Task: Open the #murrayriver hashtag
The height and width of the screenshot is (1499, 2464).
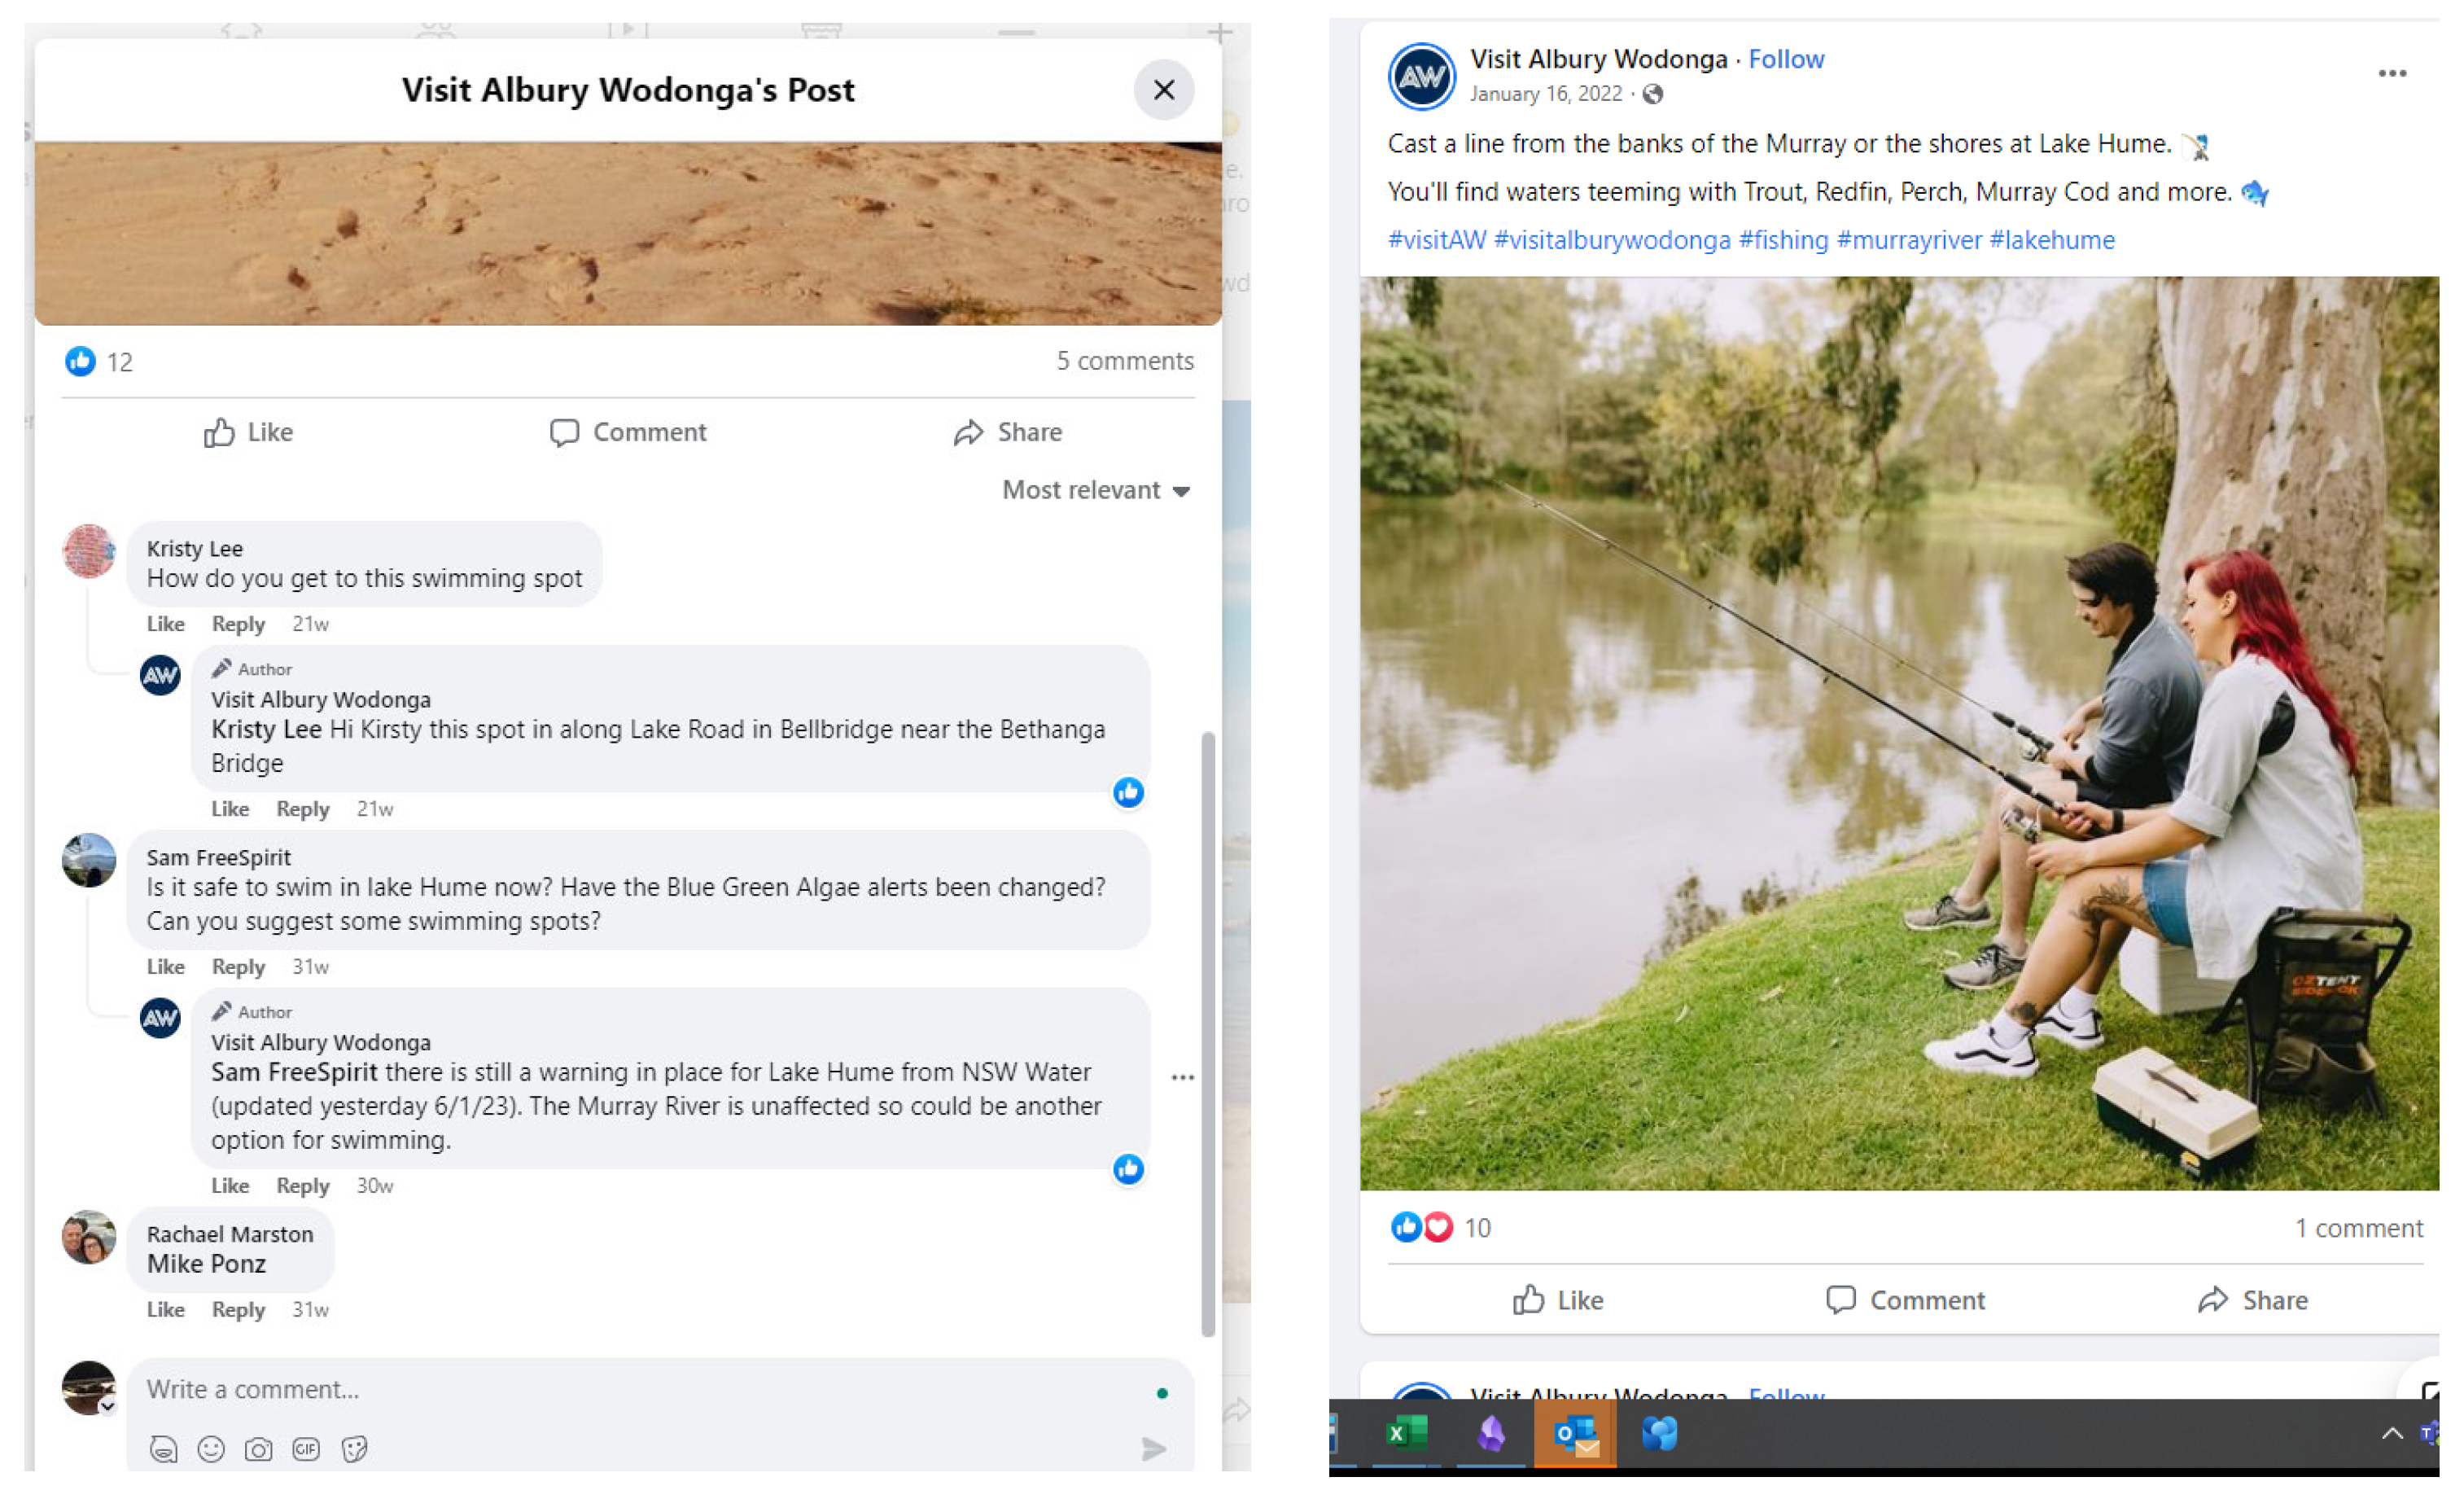Action: click(1909, 240)
